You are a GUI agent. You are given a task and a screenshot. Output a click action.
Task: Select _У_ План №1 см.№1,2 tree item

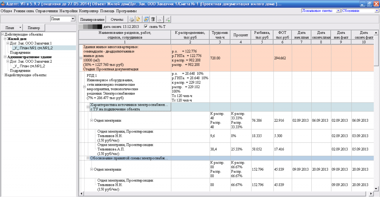(x=33, y=48)
